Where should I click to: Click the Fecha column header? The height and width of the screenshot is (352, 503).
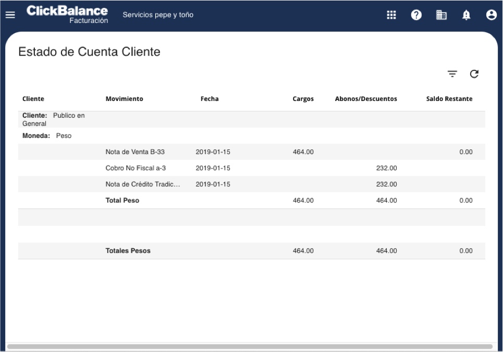(210, 99)
